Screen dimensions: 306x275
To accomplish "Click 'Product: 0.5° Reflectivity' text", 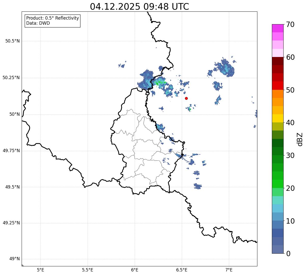I will coord(52,18).
